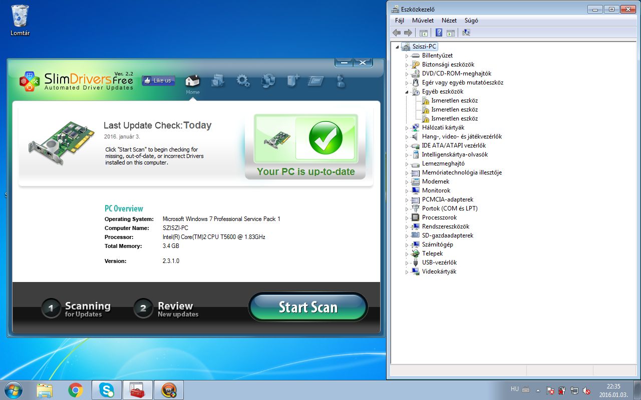This screenshot has width=641, height=400.
Task: Open Windows Explorer from the taskbar
Action: click(45, 390)
